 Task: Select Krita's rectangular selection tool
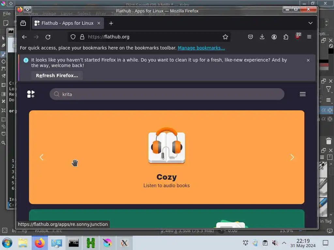(3, 119)
